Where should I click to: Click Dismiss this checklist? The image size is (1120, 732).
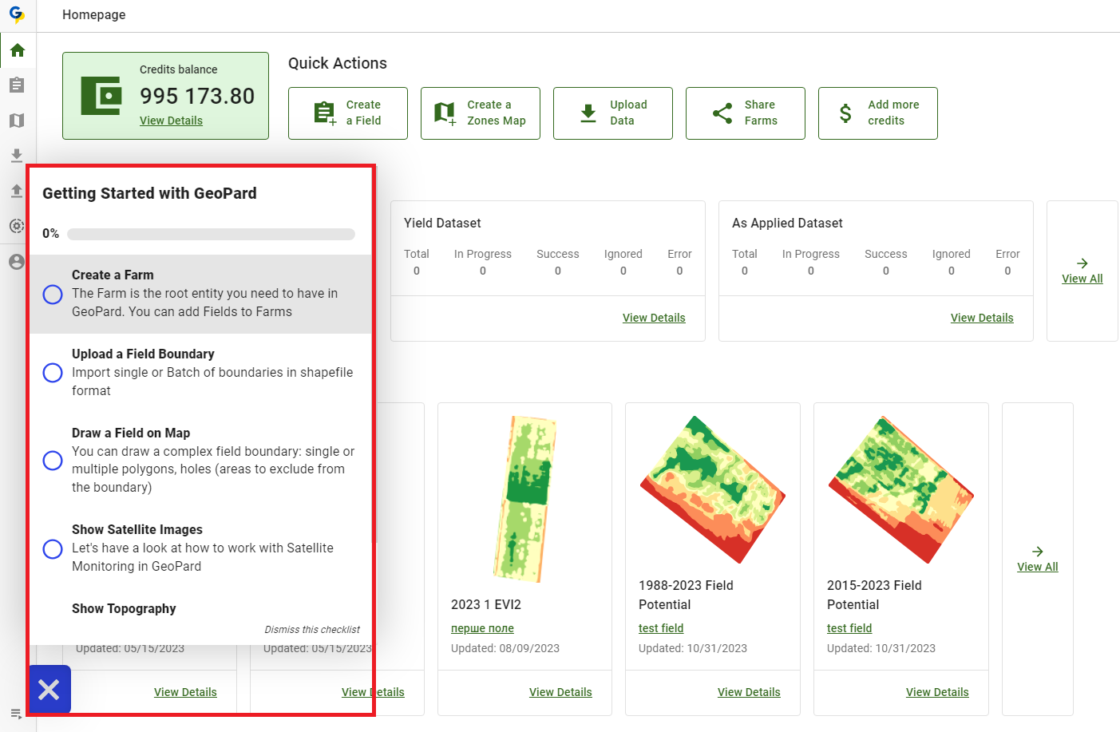click(x=312, y=630)
